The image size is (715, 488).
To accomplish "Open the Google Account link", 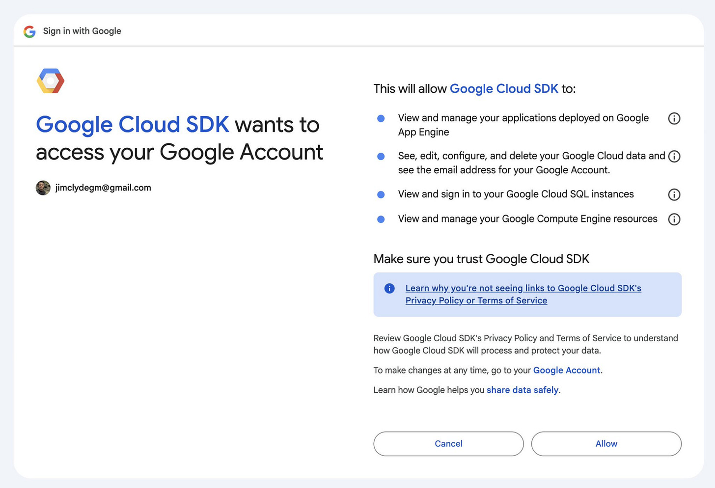I will tap(567, 370).
